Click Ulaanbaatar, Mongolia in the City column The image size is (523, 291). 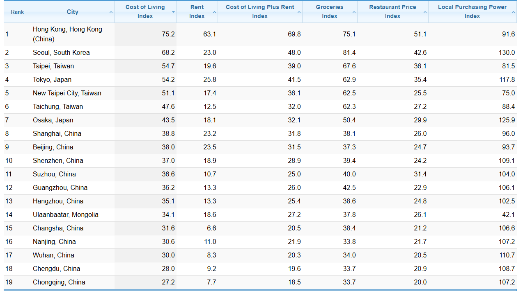tap(66, 214)
